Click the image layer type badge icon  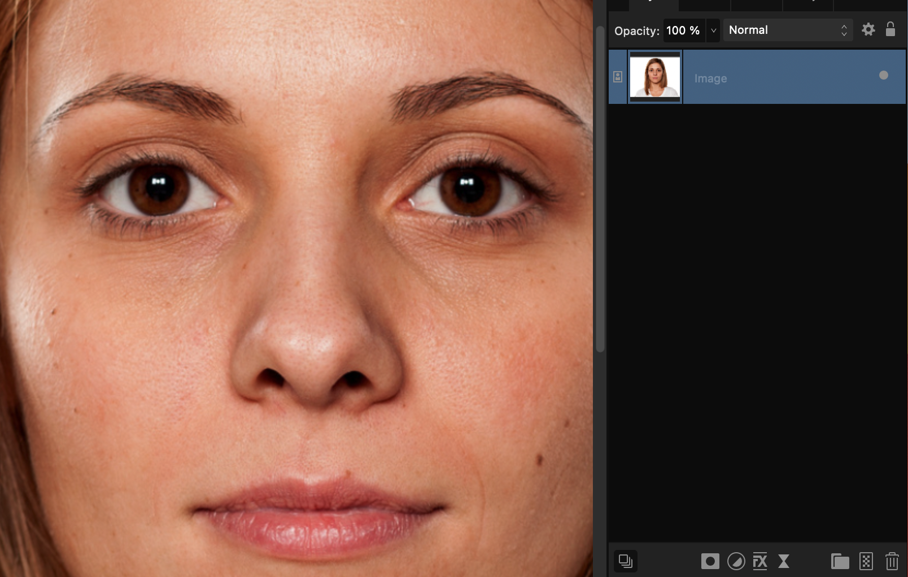tap(618, 77)
